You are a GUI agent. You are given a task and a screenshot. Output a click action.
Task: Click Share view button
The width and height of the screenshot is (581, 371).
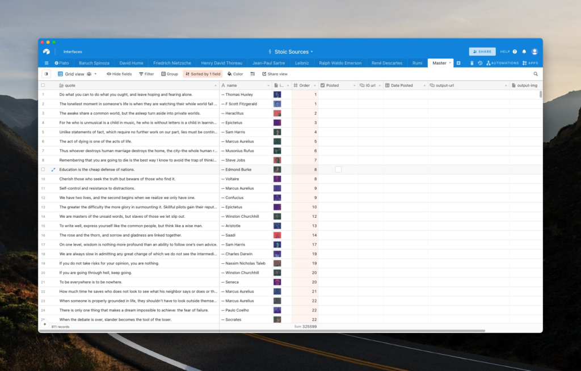click(275, 74)
